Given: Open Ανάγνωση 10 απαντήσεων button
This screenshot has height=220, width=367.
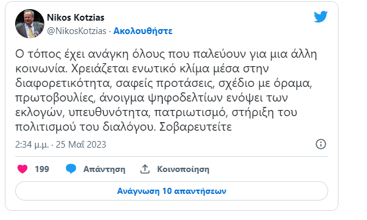Looking at the screenshot, I should coord(172,191).
